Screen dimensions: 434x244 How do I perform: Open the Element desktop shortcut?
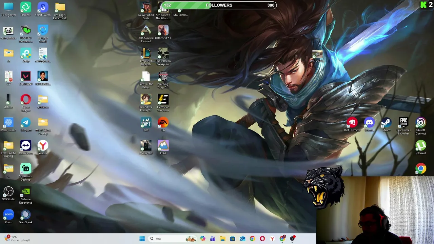coord(25,9)
